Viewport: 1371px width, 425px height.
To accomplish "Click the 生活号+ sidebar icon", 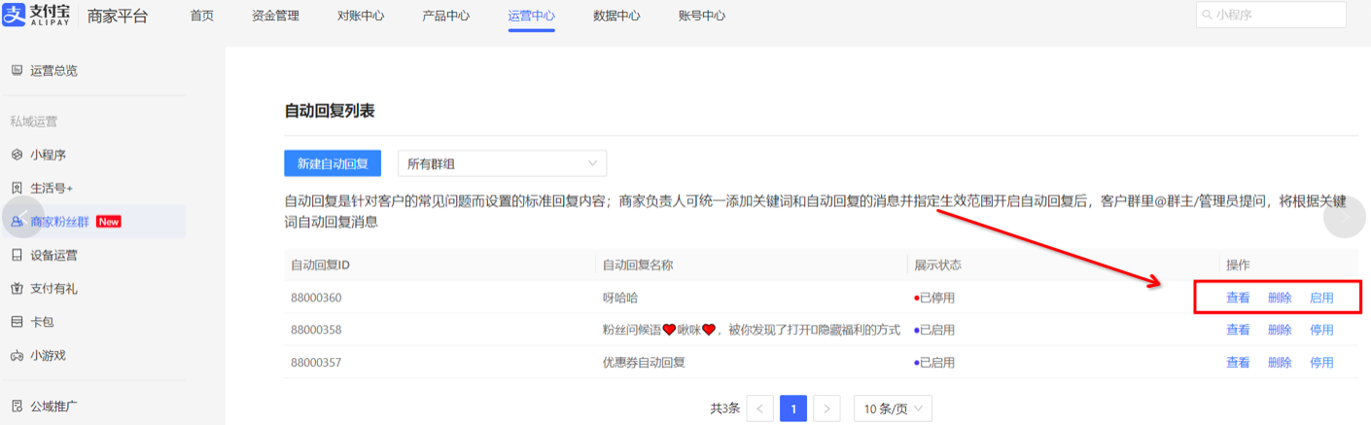I will pos(17,188).
